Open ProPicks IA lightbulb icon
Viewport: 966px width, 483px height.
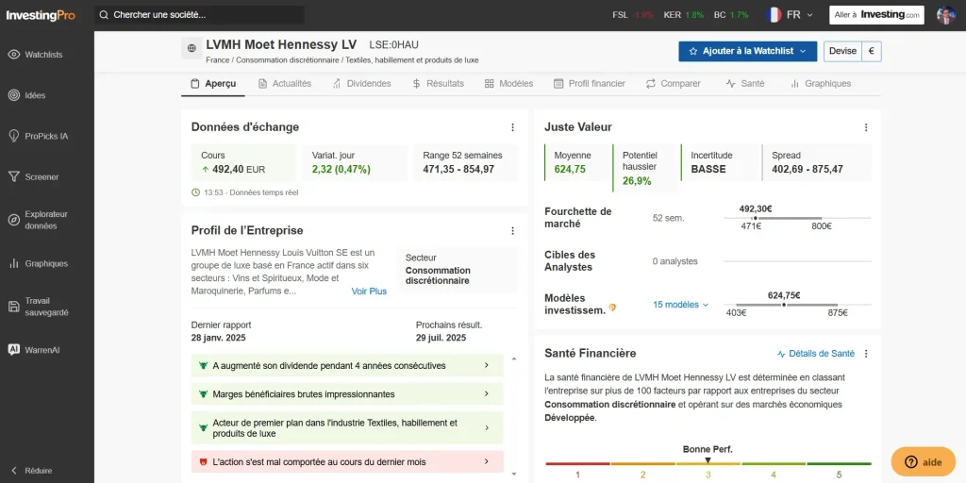[13, 136]
